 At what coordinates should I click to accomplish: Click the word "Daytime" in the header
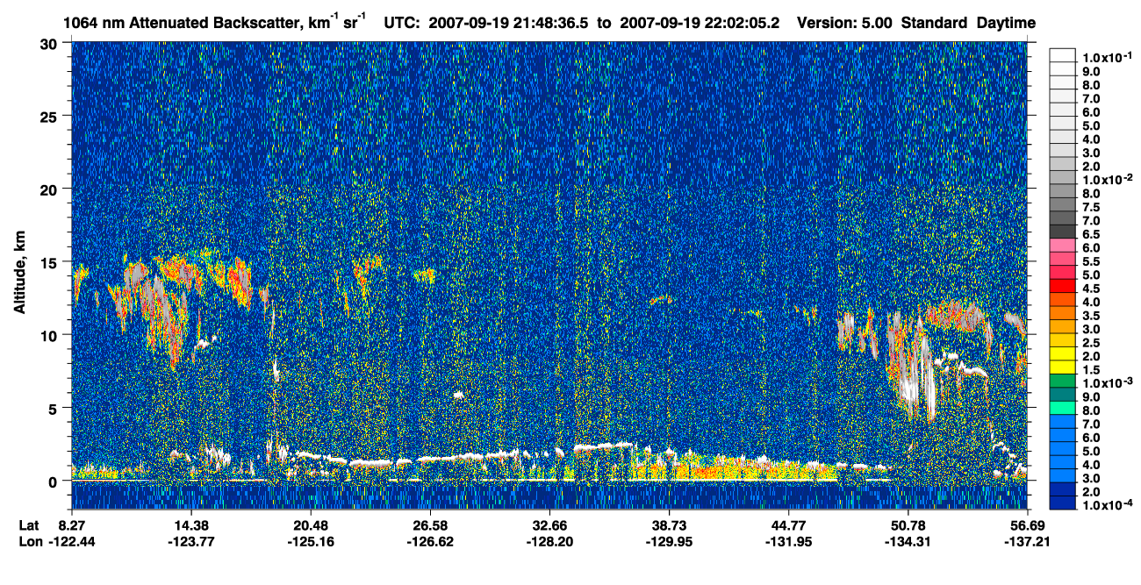(x=1006, y=23)
